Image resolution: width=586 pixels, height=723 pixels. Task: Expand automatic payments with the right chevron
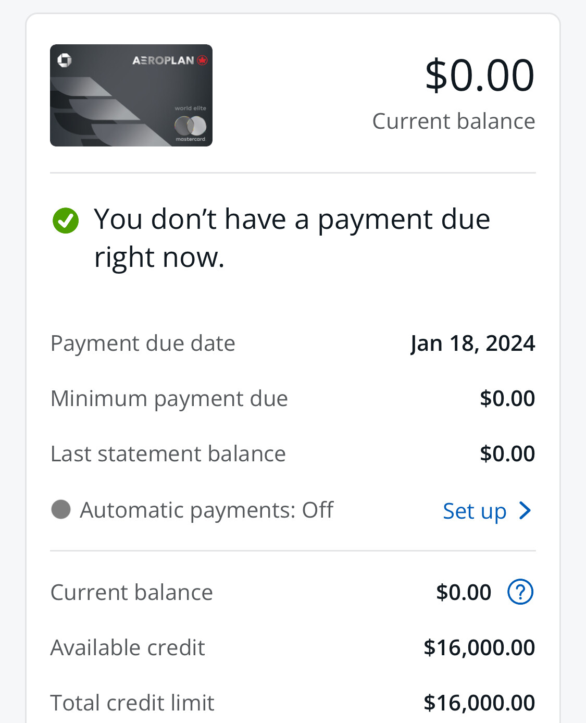coord(525,511)
